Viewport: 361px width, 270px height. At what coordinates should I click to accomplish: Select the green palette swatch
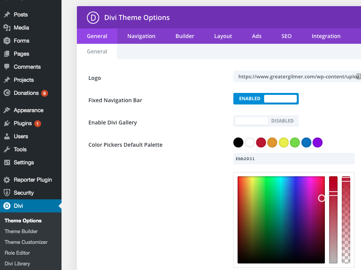295,142
